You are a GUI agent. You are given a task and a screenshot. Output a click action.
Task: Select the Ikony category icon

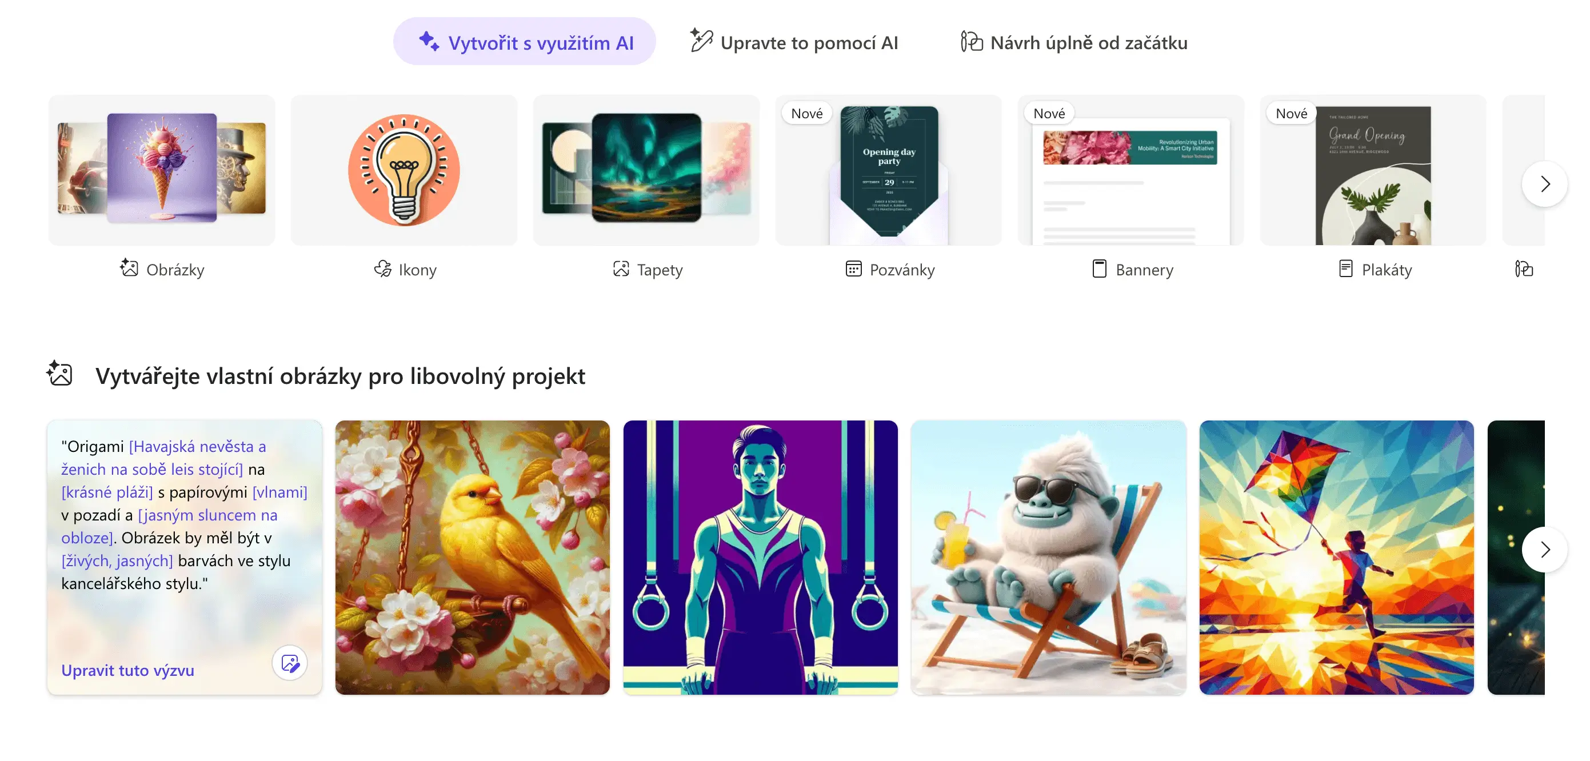coord(383,269)
